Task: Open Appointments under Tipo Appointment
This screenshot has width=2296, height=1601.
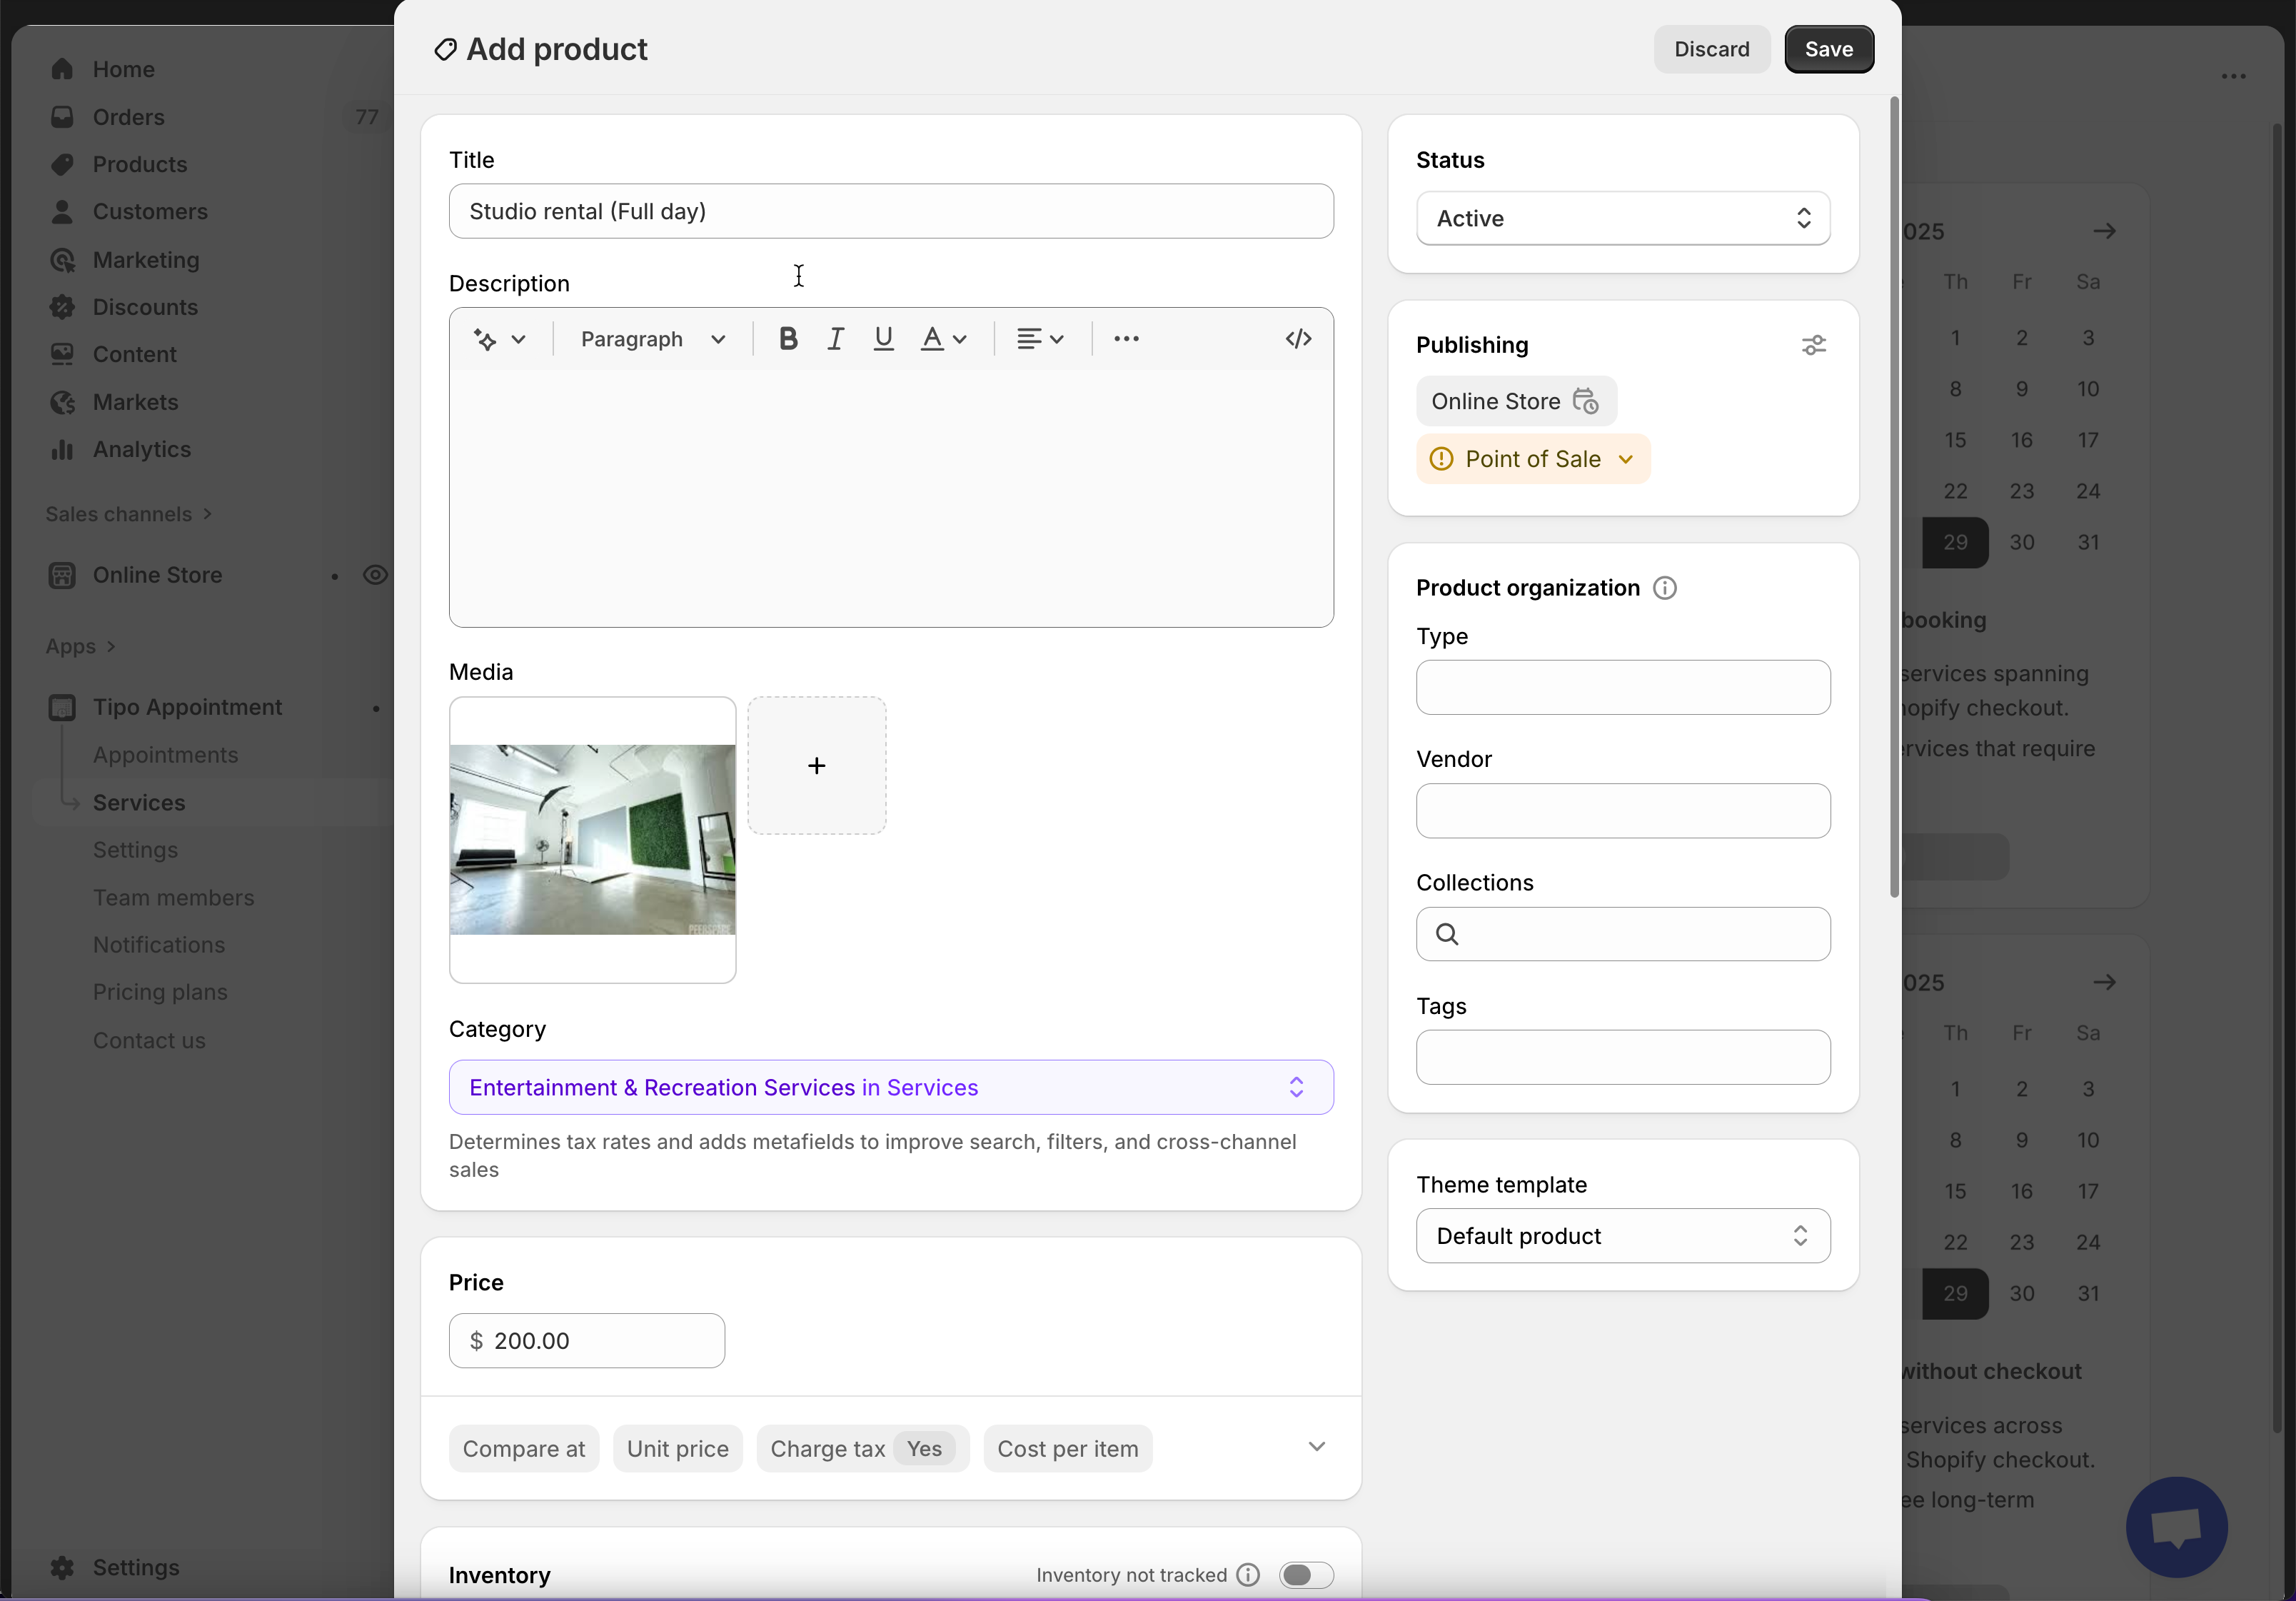Action: [x=166, y=755]
